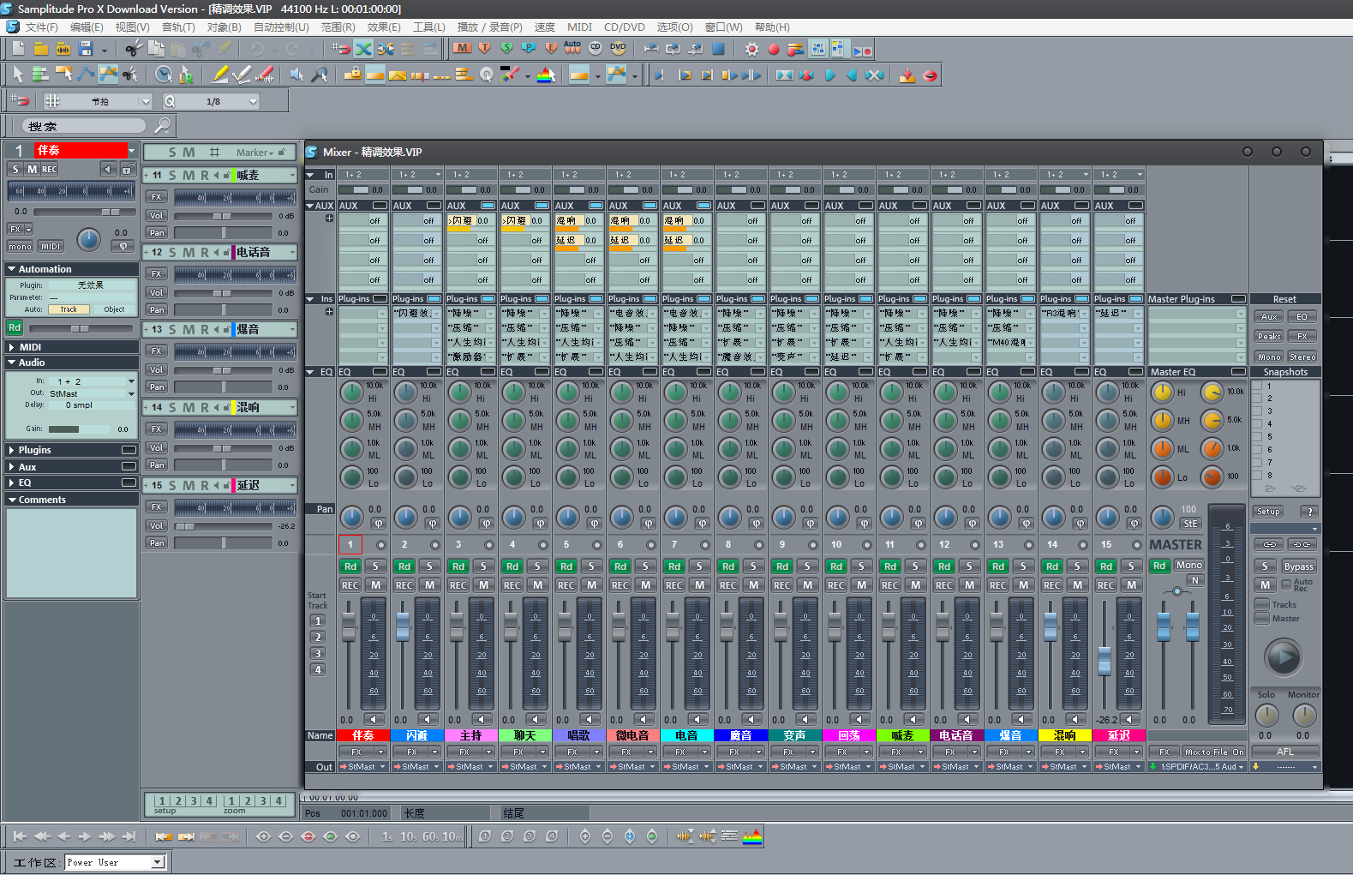Click the magnet snap icon beside grid dropdown

(x=20, y=101)
